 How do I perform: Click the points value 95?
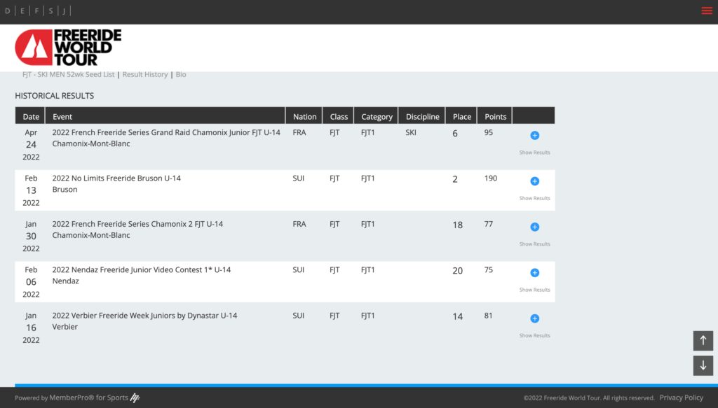tap(489, 132)
